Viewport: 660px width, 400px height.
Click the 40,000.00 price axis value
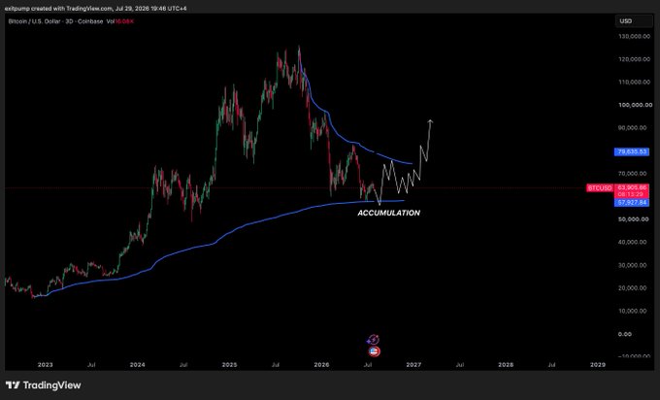pos(633,242)
